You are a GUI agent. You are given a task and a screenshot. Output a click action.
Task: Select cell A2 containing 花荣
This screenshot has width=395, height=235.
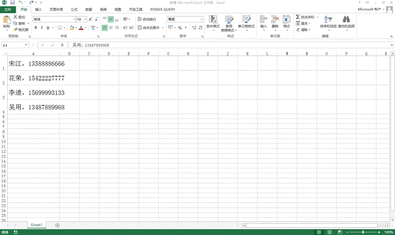[x=34, y=79]
